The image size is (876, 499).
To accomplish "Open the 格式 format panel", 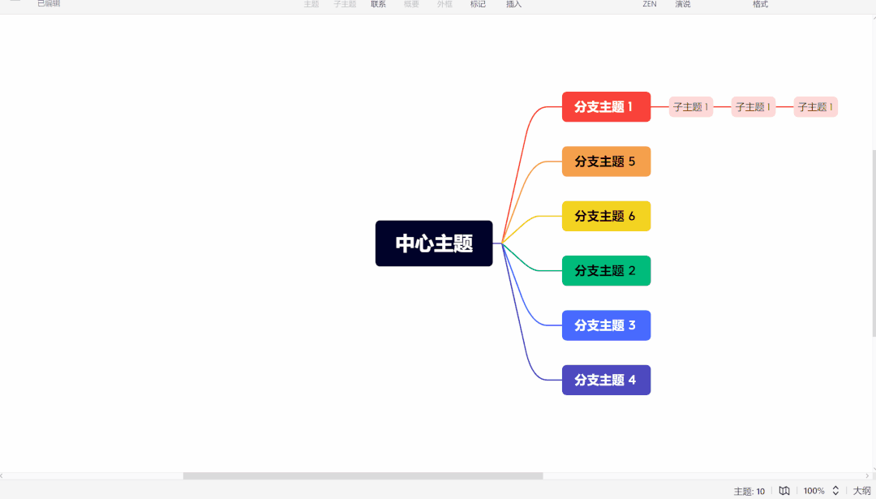I will [760, 5].
